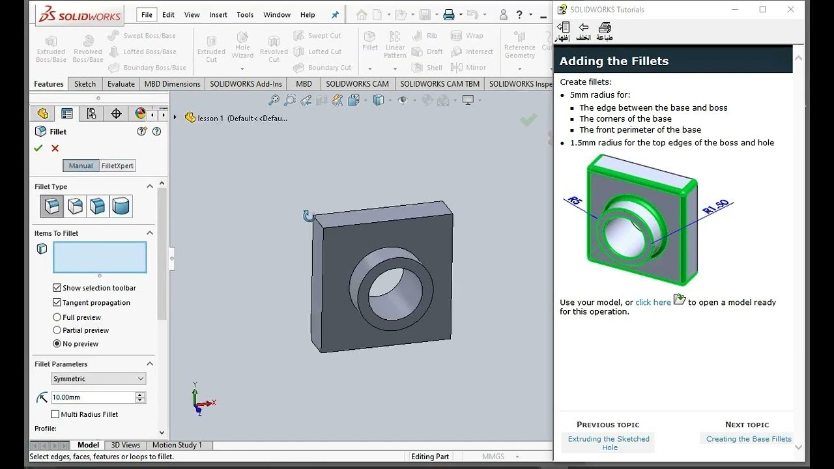
Task: Switch to FilletXpert mode
Action: point(117,165)
